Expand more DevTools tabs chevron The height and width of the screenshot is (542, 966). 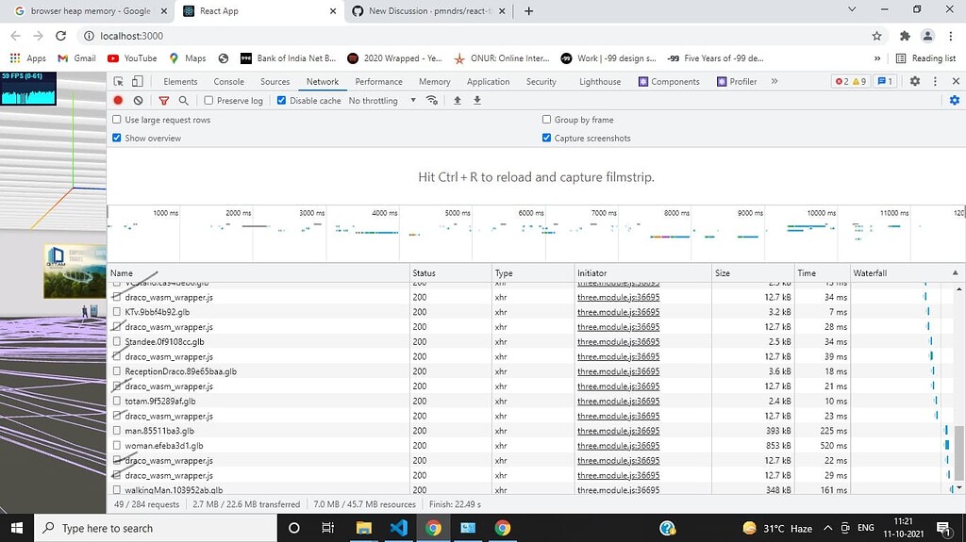pos(774,81)
